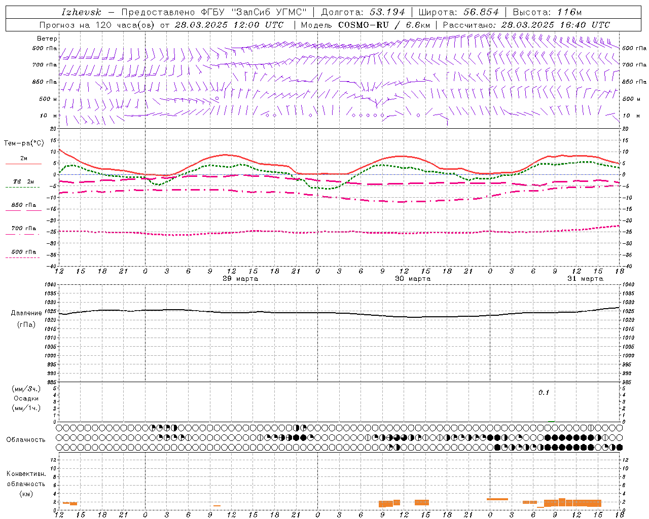
Task: Click the 0.1 precipitation amount value
Action: click(544, 392)
